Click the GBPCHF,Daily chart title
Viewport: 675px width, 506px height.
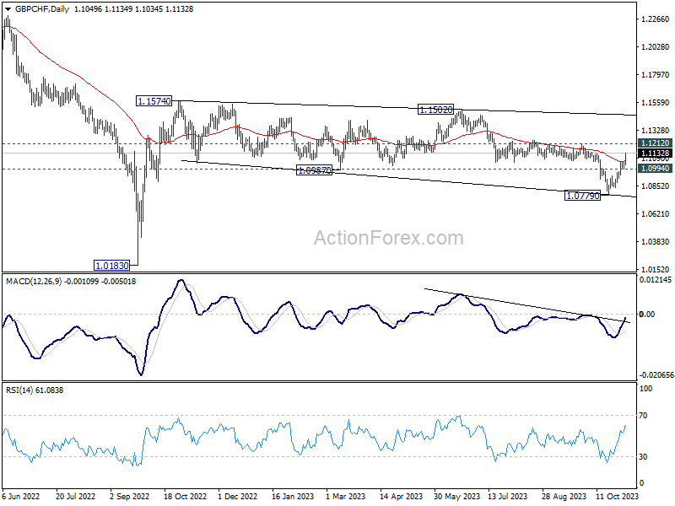[41, 9]
